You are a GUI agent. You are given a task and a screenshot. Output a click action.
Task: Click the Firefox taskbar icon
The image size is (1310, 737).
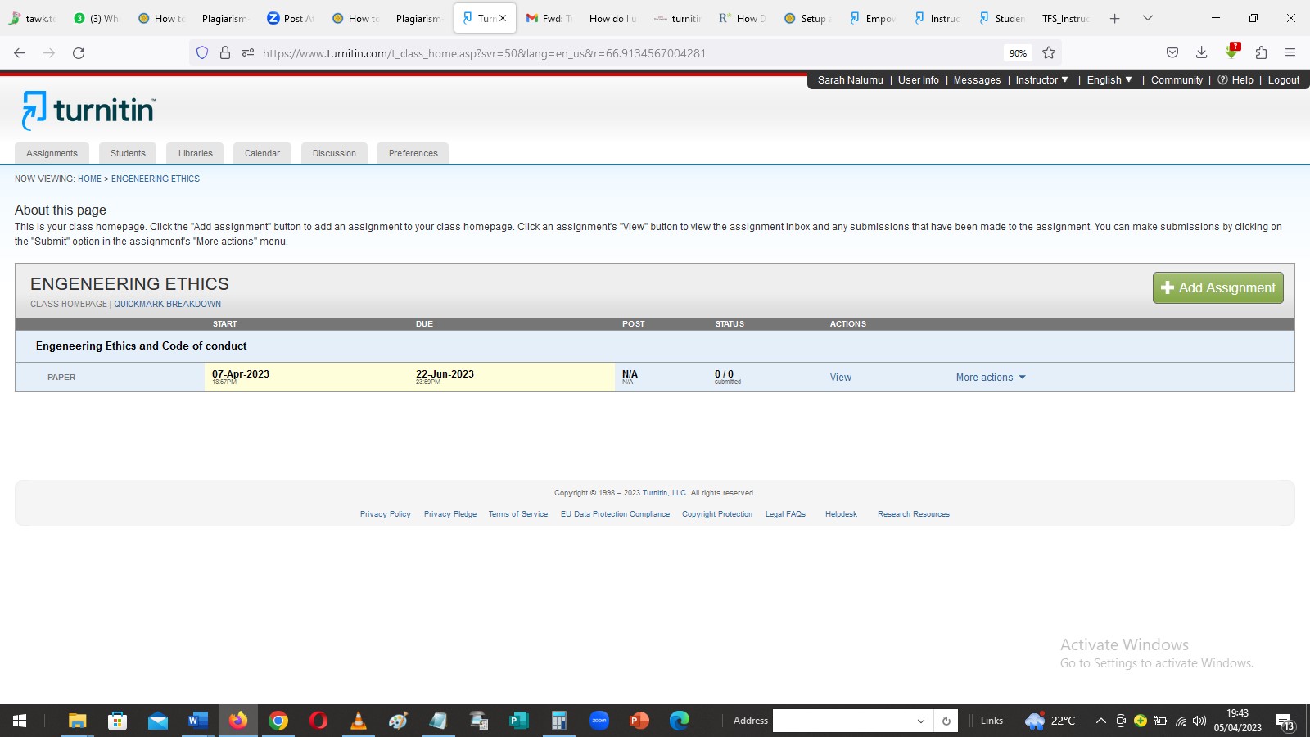pyautogui.click(x=237, y=721)
